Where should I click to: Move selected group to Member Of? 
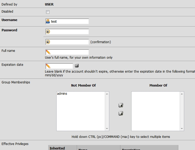[121, 105]
